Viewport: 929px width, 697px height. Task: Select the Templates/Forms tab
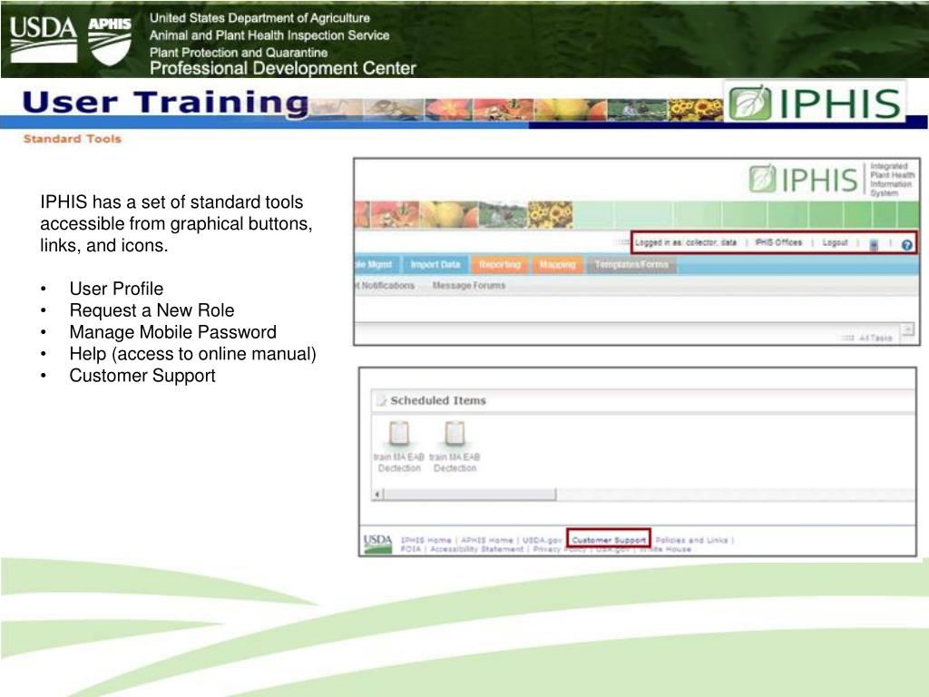[x=631, y=264]
